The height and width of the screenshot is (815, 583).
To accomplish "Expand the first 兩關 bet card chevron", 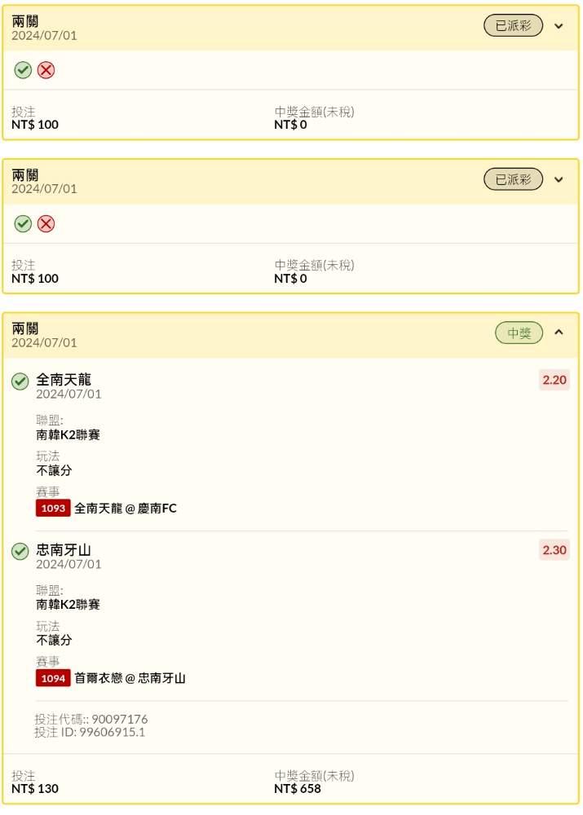I will [559, 26].
